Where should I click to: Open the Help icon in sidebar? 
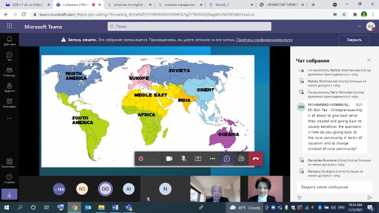(9, 179)
